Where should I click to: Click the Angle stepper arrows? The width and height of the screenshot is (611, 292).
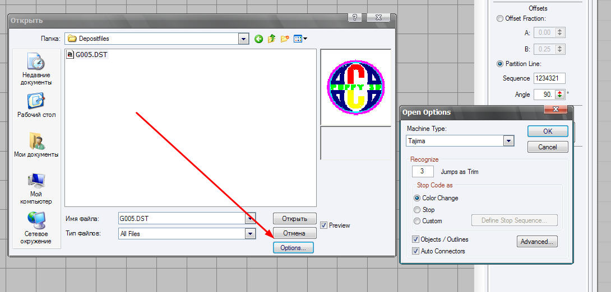click(560, 95)
